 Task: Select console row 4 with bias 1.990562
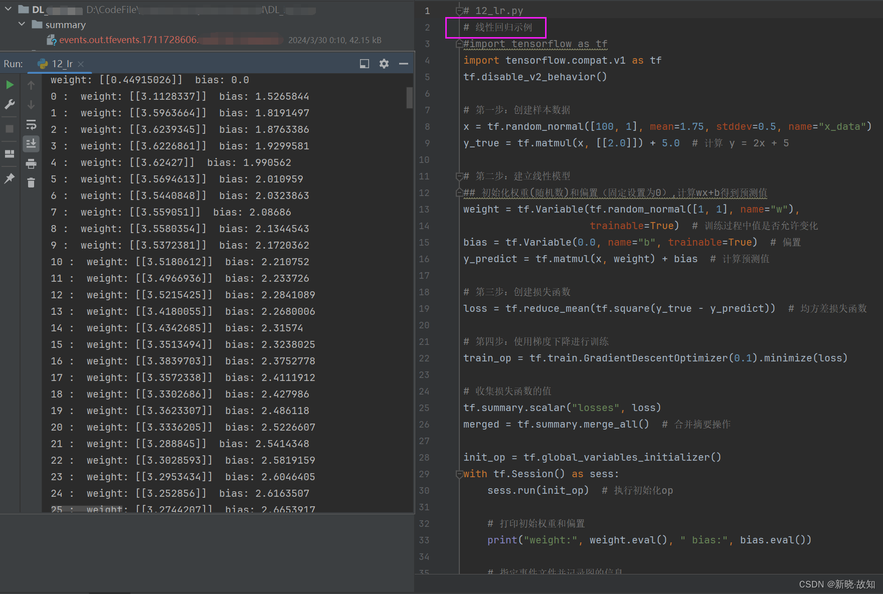pos(170,162)
